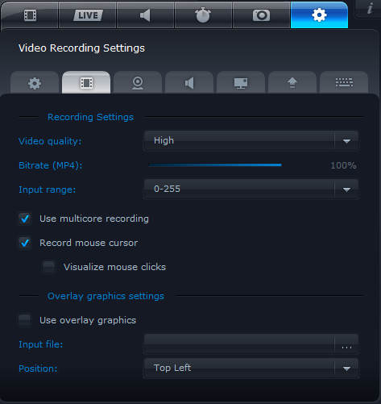Enable Use overlay graphics checkbox
Image resolution: width=381 pixels, height=404 pixels.
[25, 320]
